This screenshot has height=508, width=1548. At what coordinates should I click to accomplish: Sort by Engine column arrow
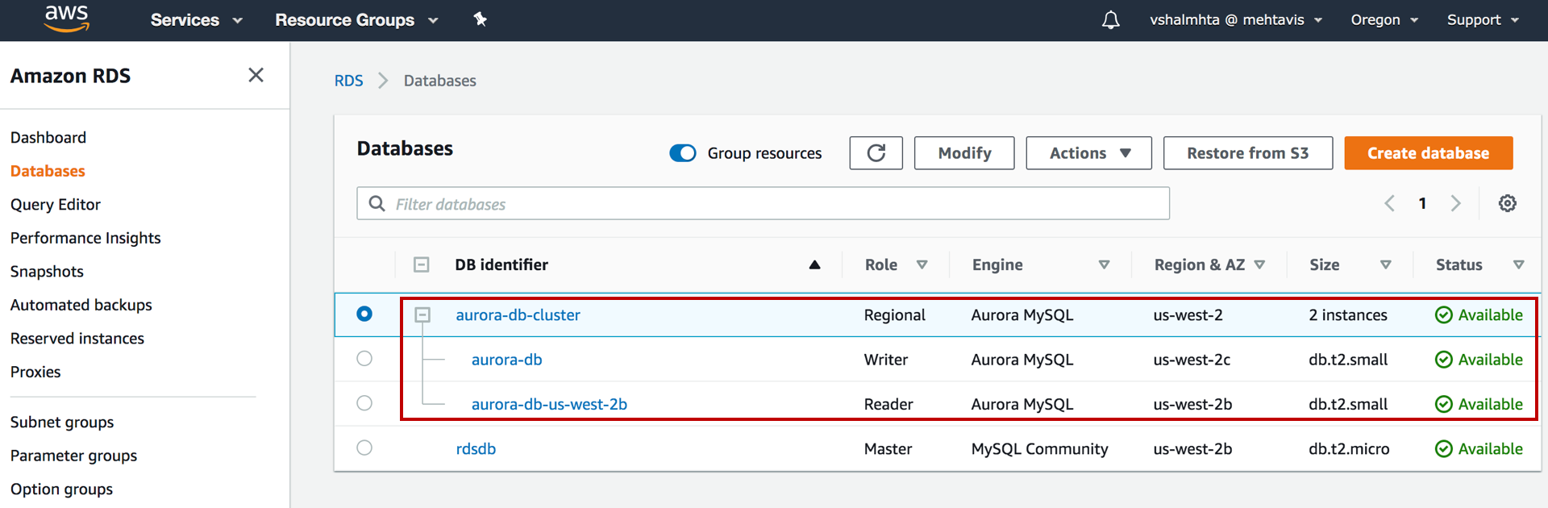coord(1105,264)
